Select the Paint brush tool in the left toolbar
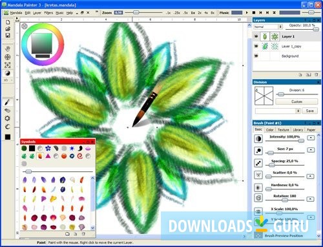 coord(7,102)
